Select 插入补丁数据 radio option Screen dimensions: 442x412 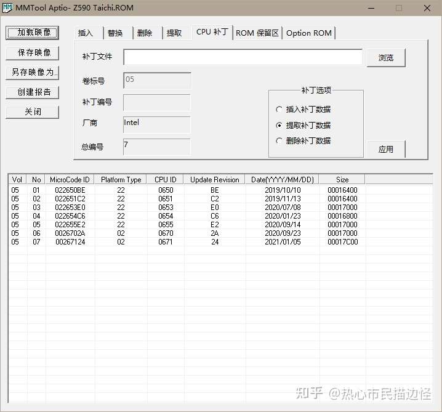coord(303,110)
